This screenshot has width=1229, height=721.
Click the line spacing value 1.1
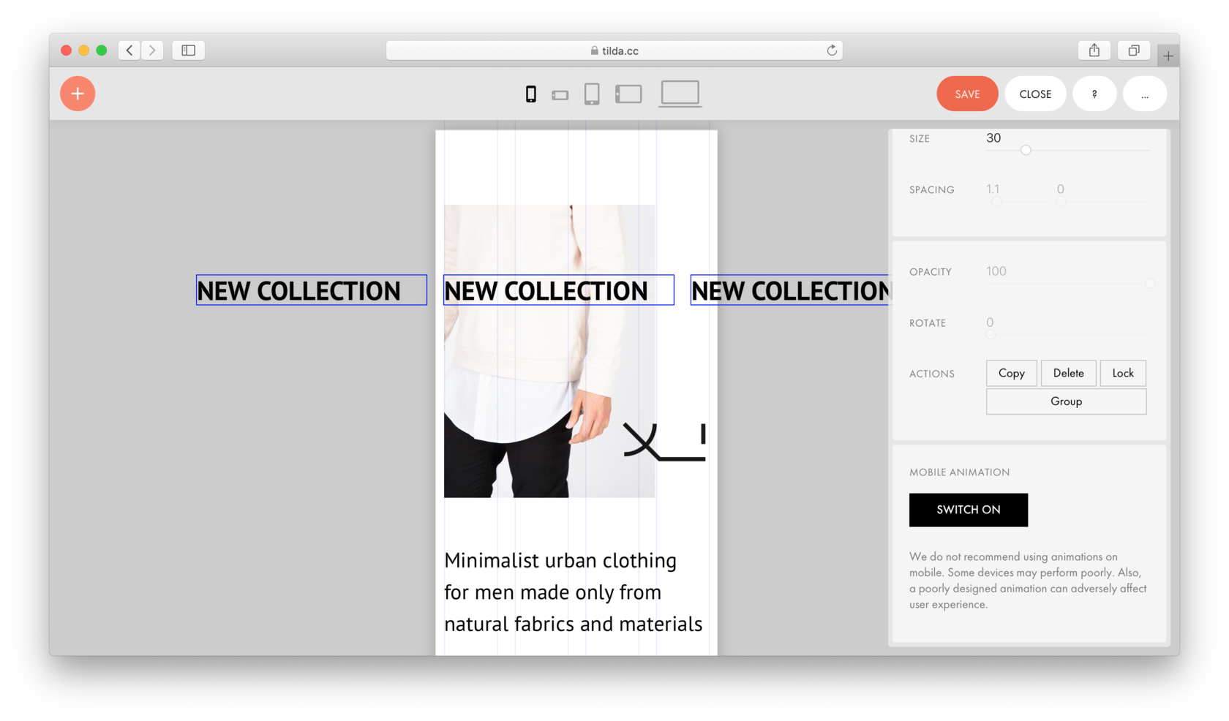(x=993, y=189)
